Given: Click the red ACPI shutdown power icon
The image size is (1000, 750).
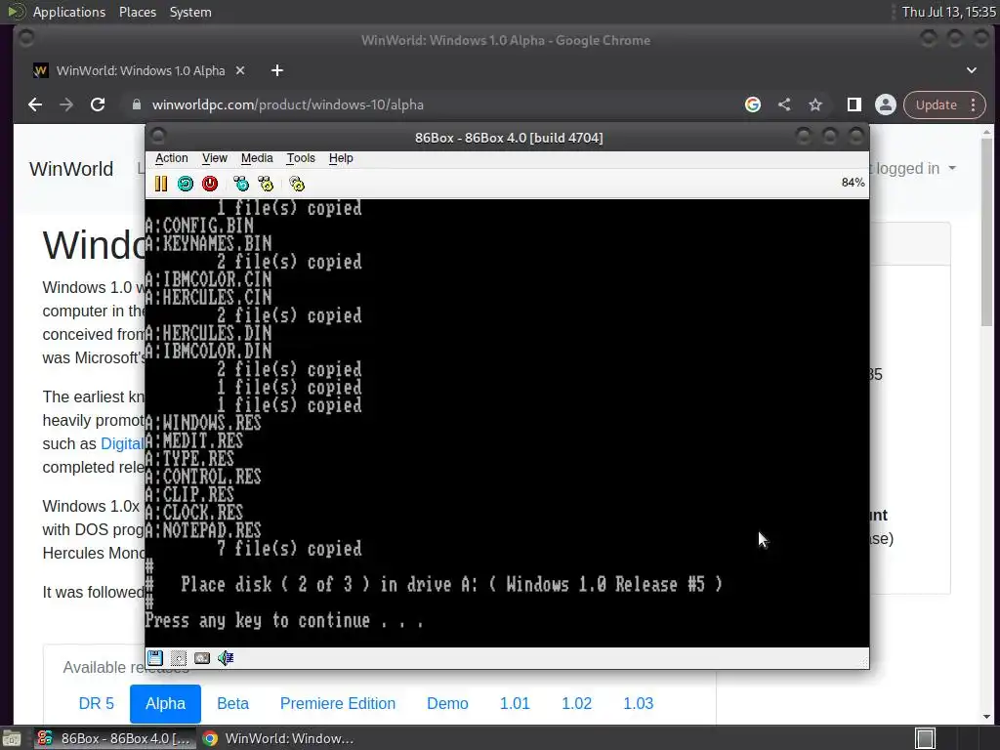Looking at the screenshot, I should (210, 185).
